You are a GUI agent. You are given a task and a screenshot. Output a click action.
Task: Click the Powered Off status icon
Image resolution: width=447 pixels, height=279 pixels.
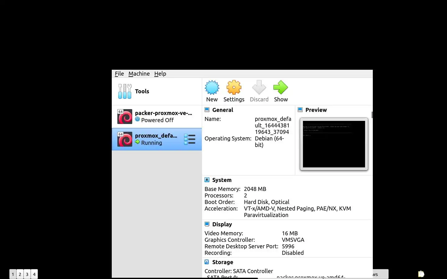point(138,119)
